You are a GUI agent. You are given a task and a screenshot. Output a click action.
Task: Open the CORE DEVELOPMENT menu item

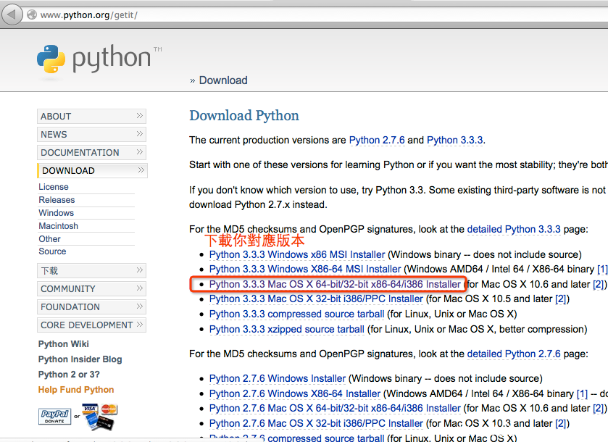click(x=86, y=325)
